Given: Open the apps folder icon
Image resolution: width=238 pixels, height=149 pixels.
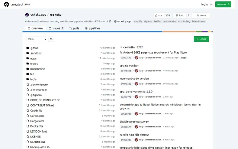Looking at the screenshot, I should point(28,58).
